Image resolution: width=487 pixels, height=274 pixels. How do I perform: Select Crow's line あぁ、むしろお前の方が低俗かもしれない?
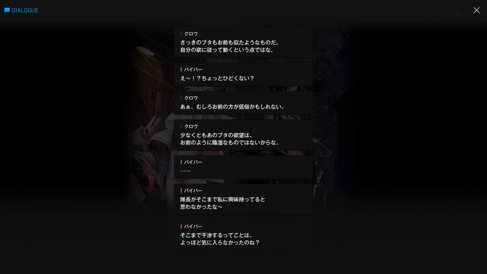tap(243, 103)
